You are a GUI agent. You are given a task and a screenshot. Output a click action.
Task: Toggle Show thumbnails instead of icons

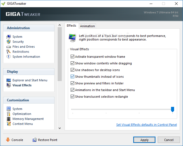[72, 77]
